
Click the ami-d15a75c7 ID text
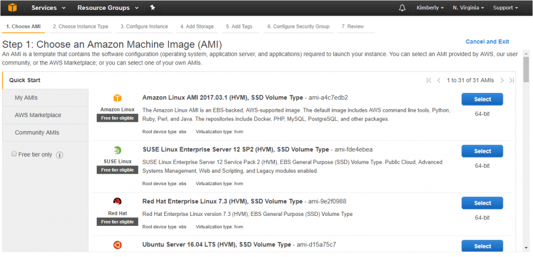tap(316, 245)
